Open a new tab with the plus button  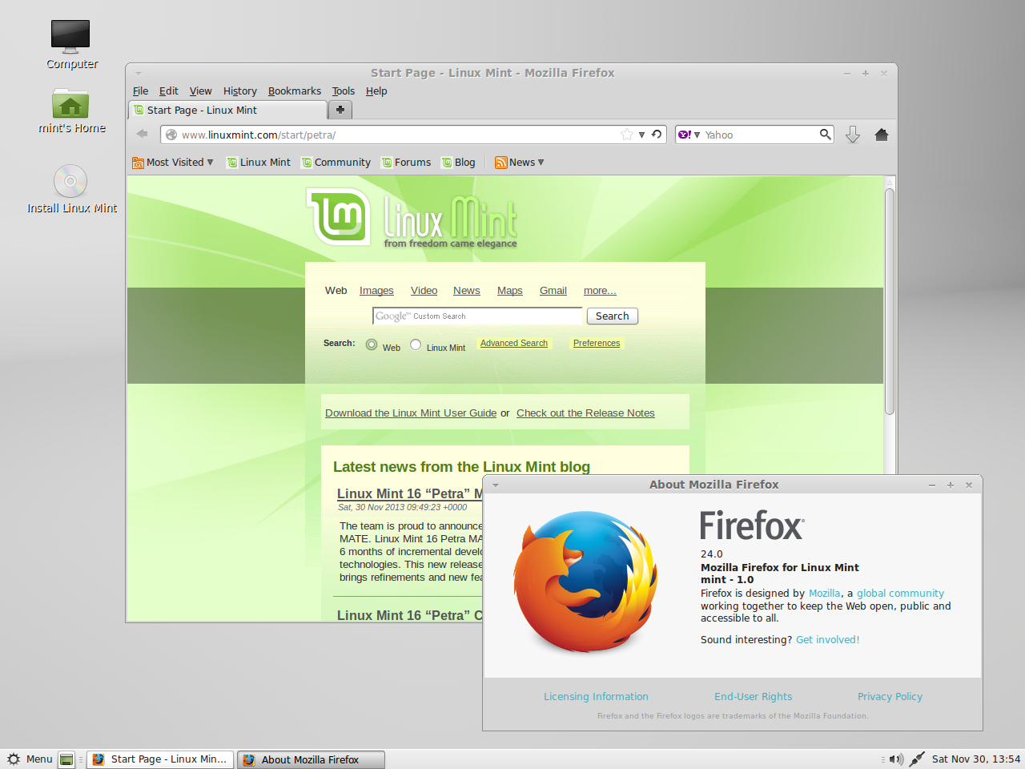click(x=340, y=110)
